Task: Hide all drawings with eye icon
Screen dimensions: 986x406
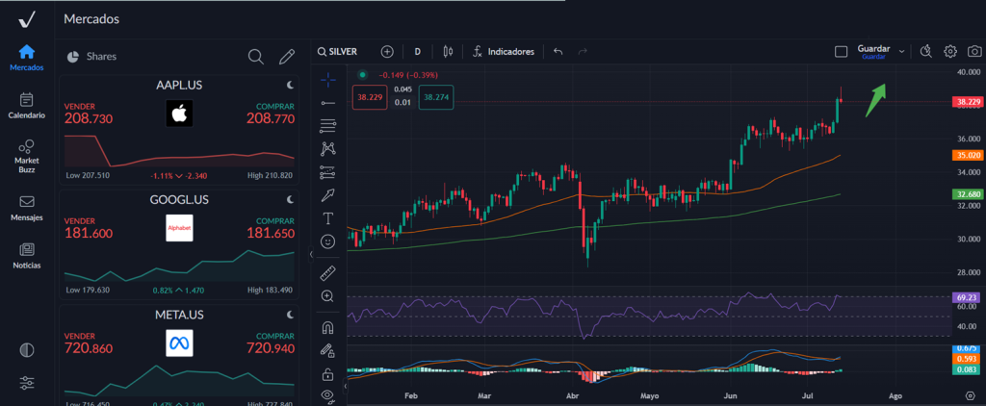Action: pos(327,395)
